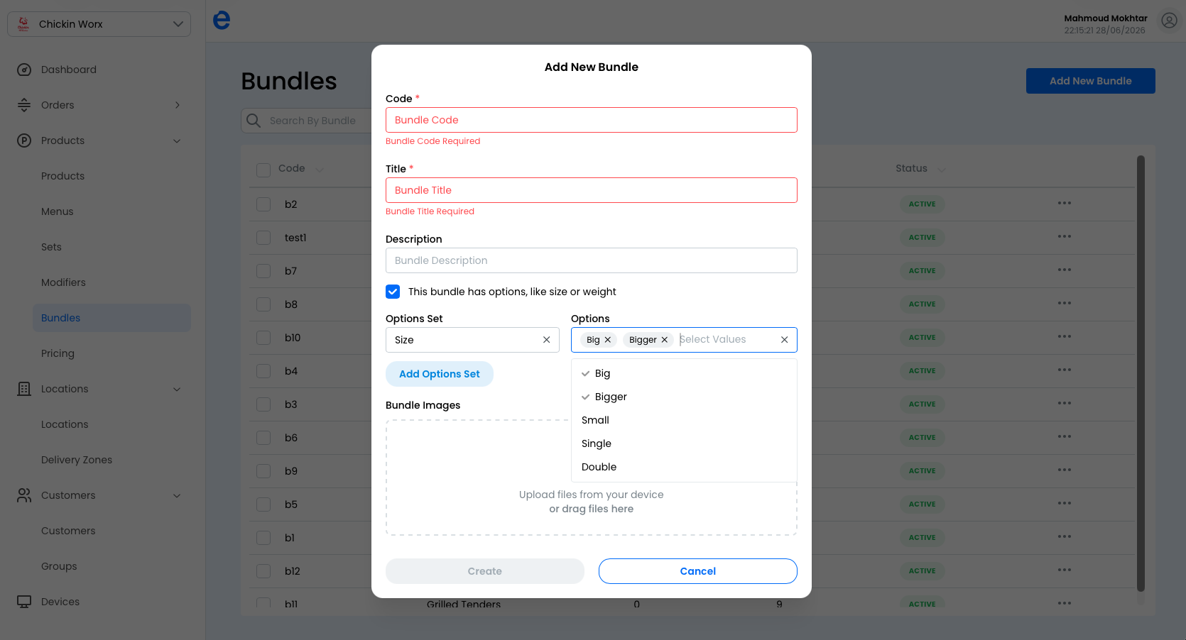Click the Cancel button
This screenshot has height=640, width=1186.
coord(698,571)
